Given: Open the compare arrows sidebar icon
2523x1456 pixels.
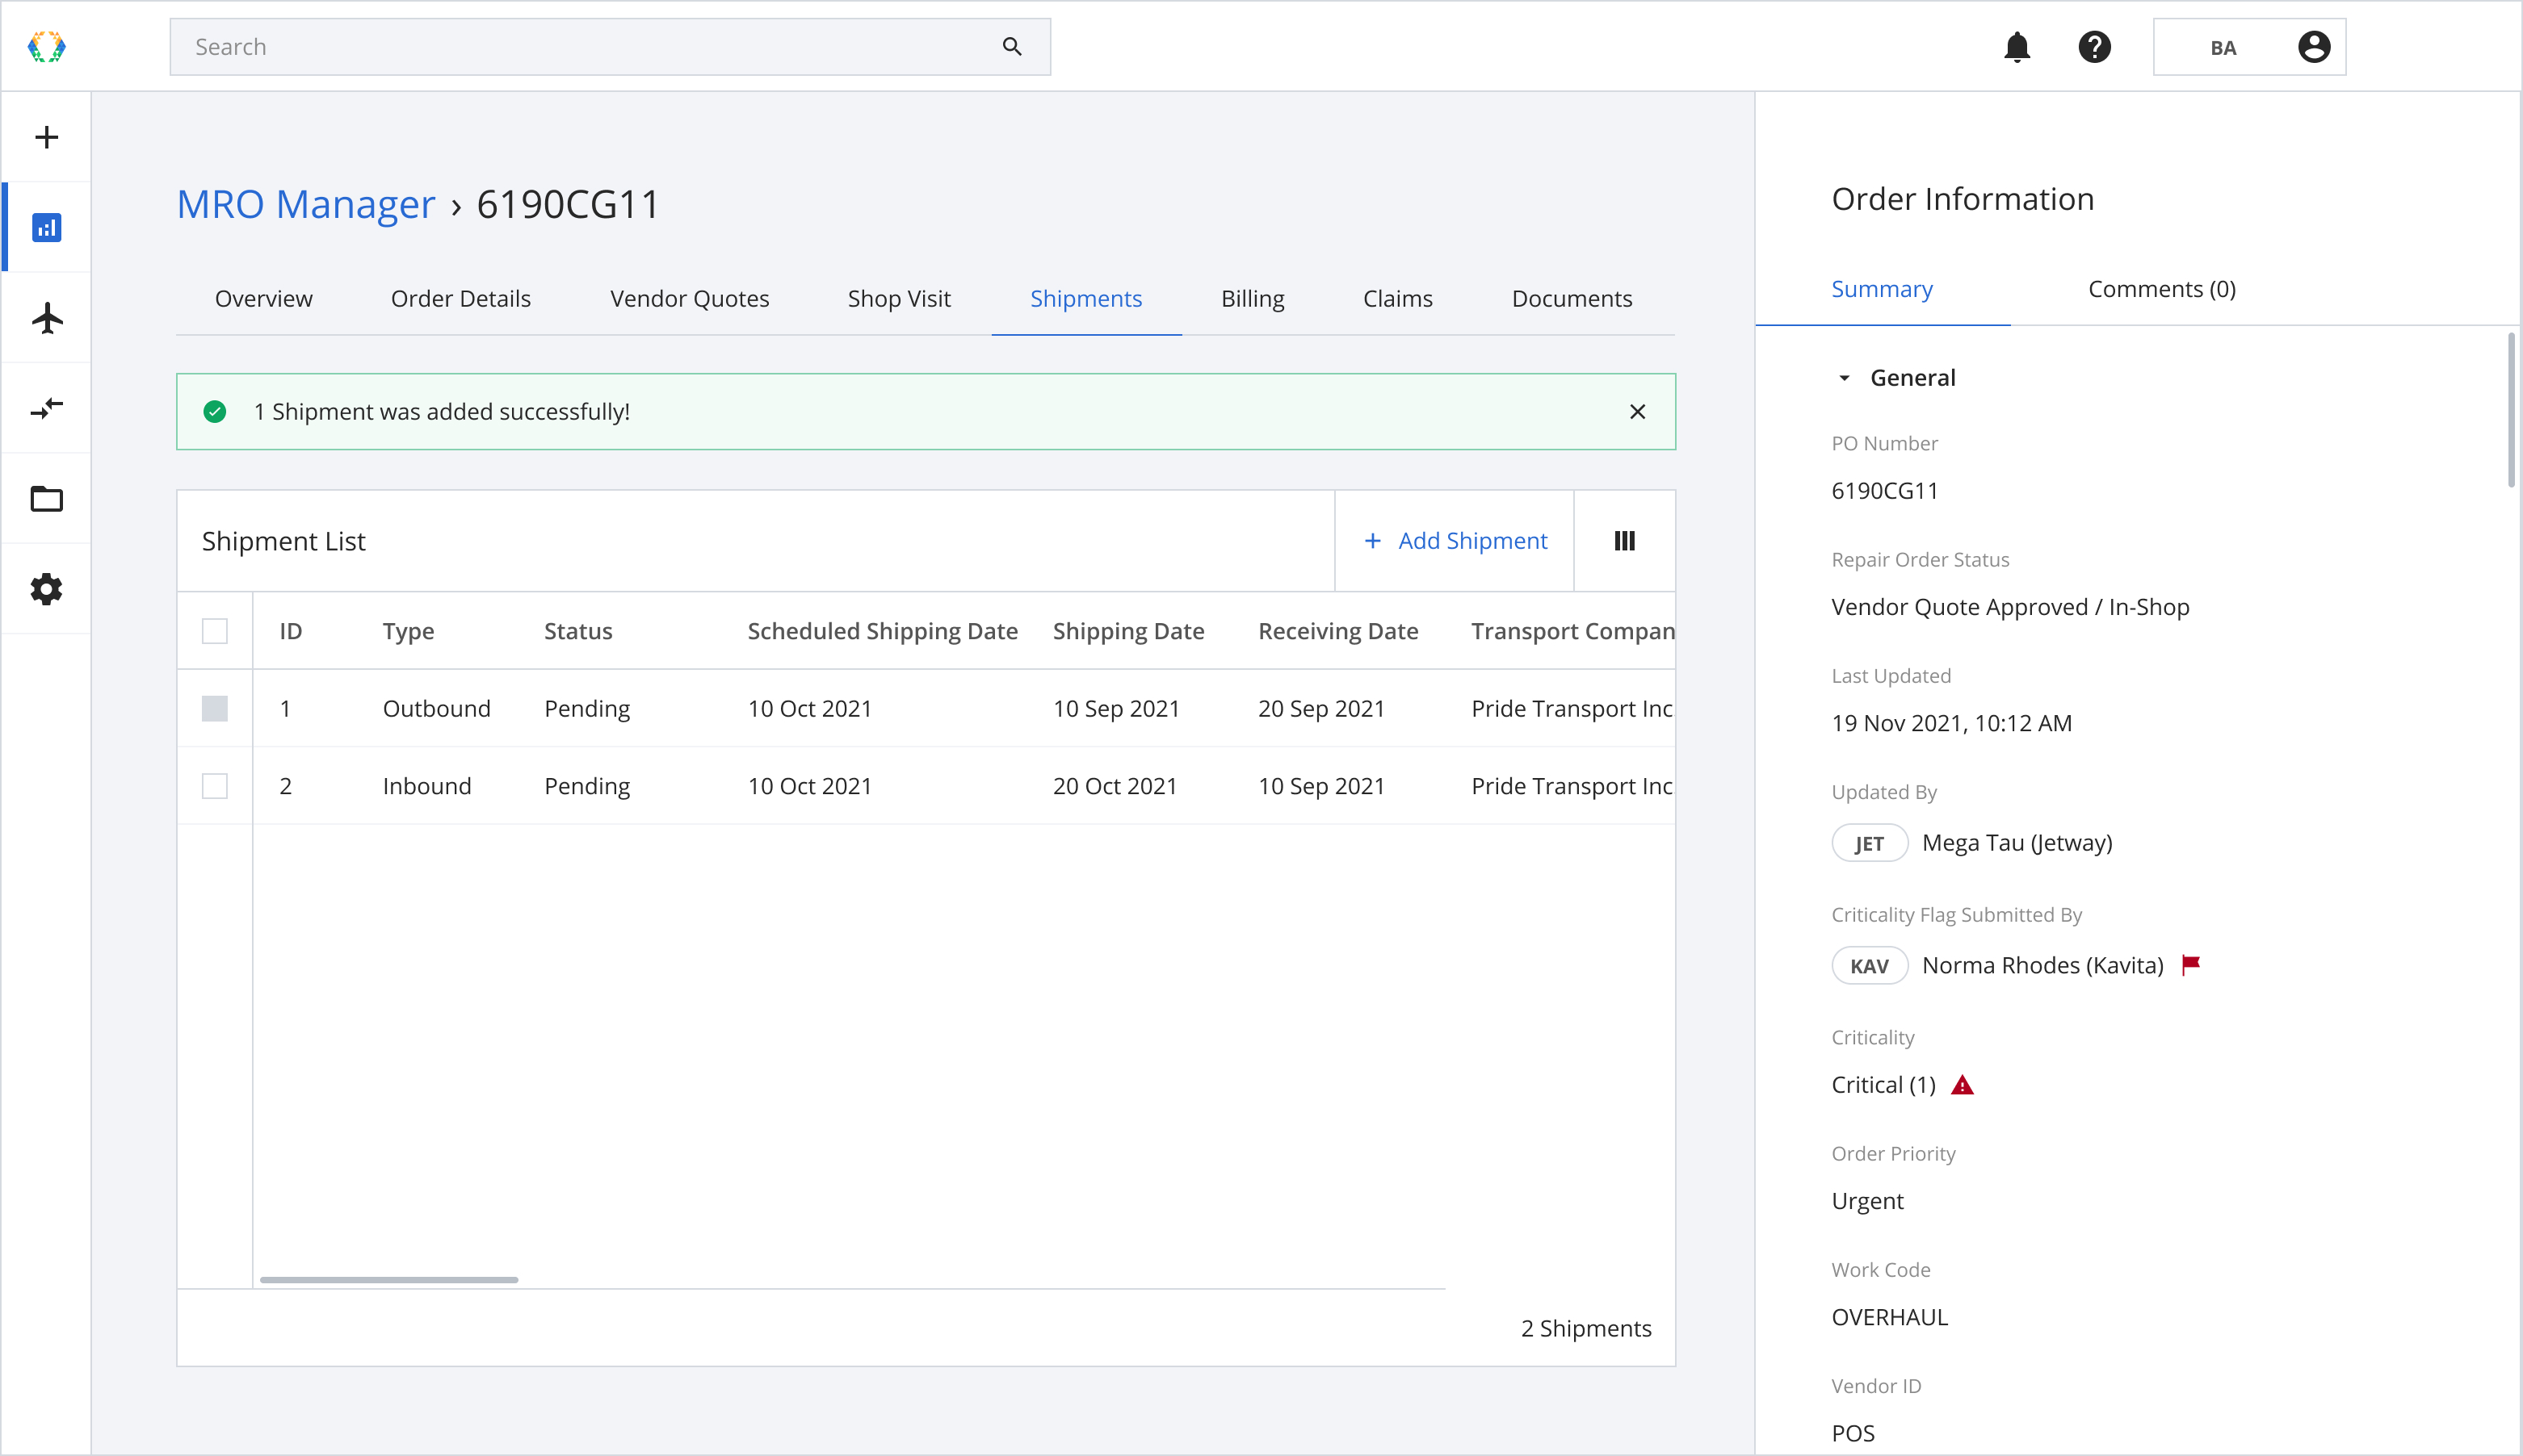Looking at the screenshot, I should tap(46, 408).
